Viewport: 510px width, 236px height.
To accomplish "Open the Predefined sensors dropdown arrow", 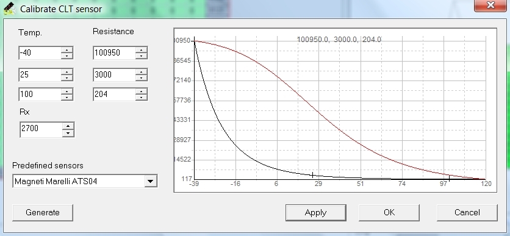I will [150, 181].
